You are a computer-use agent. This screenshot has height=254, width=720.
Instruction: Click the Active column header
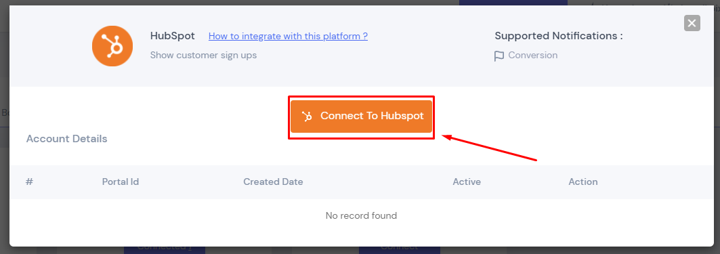[x=467, y=182]
